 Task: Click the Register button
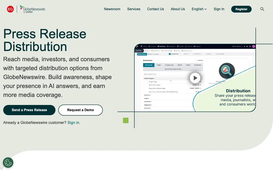[241, 9]
